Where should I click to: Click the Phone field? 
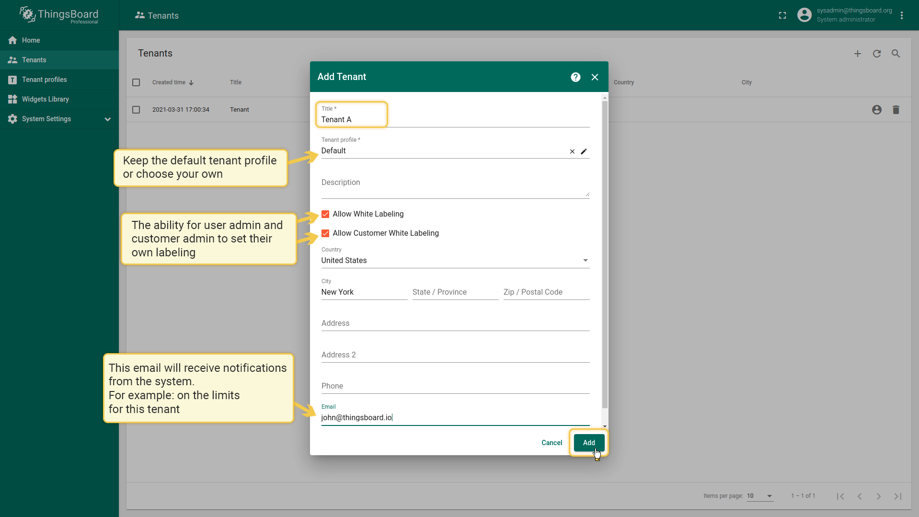pyautogui.click(x=455, y=386)
